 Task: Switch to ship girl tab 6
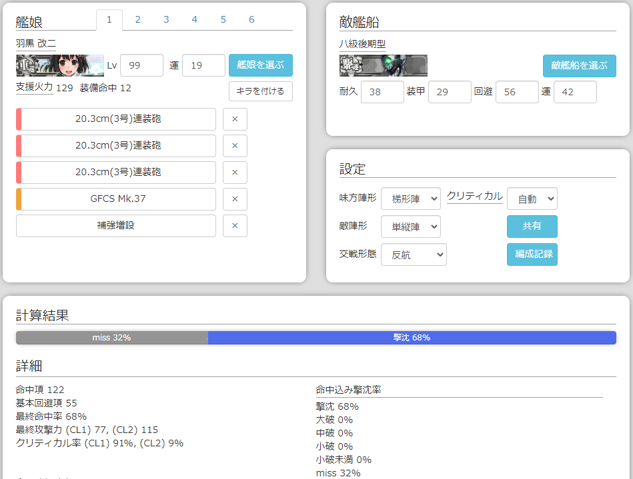click(x=251, y=20)
